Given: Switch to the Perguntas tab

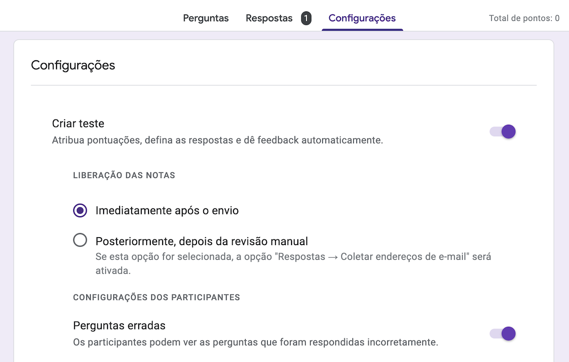Looking at the screenshot, I should tap(206, 18).
